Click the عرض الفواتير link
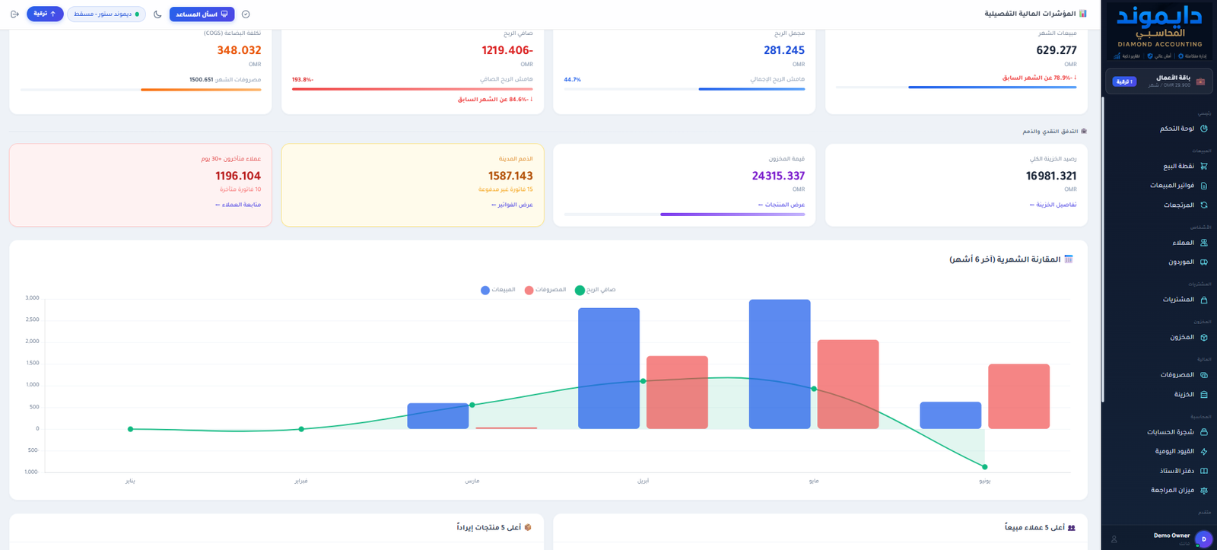 tap(512, 205)
